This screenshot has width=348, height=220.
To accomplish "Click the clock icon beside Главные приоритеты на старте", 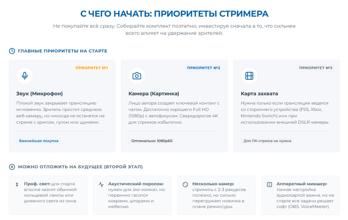I will pos(12,51).
